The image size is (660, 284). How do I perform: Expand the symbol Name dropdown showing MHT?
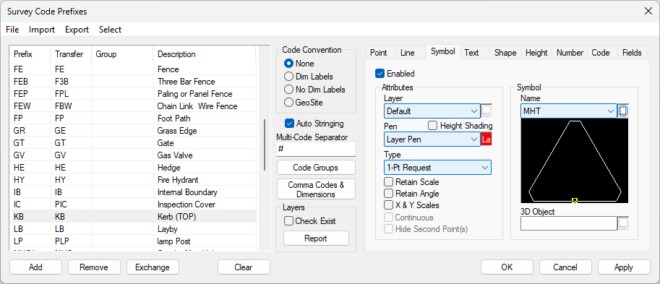[569, 111]
